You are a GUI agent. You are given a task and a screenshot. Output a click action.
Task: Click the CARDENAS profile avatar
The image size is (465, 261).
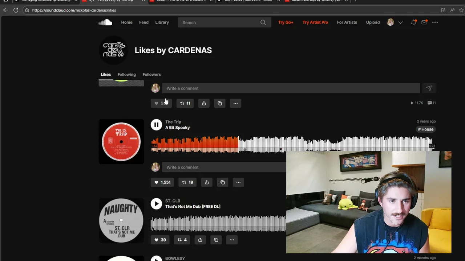(114, 50)
